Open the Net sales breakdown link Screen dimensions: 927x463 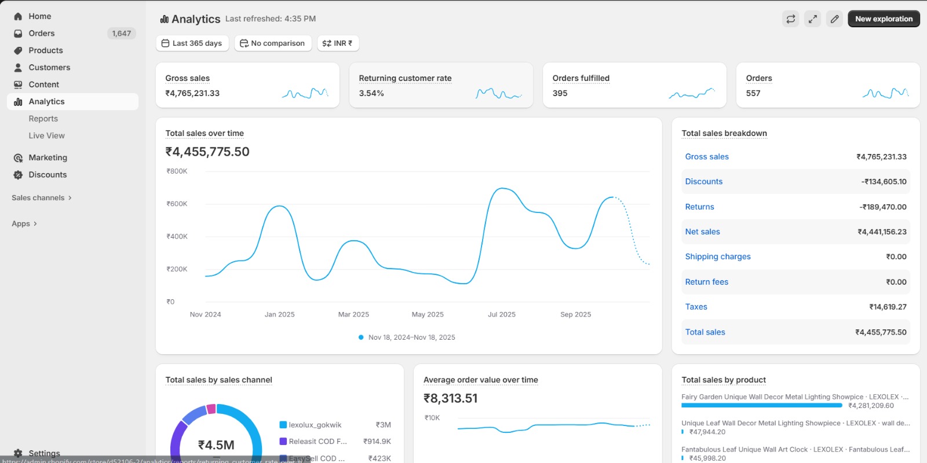[702, 231]
